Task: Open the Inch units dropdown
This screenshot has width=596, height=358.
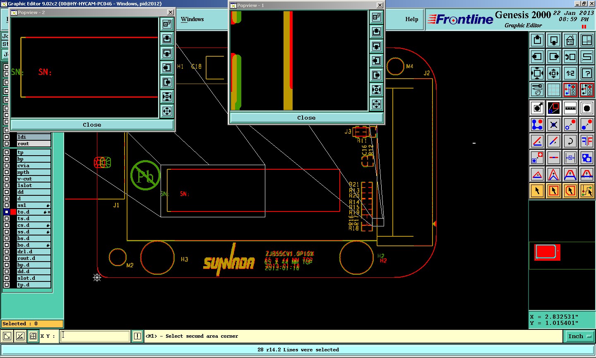Action: 579,336
